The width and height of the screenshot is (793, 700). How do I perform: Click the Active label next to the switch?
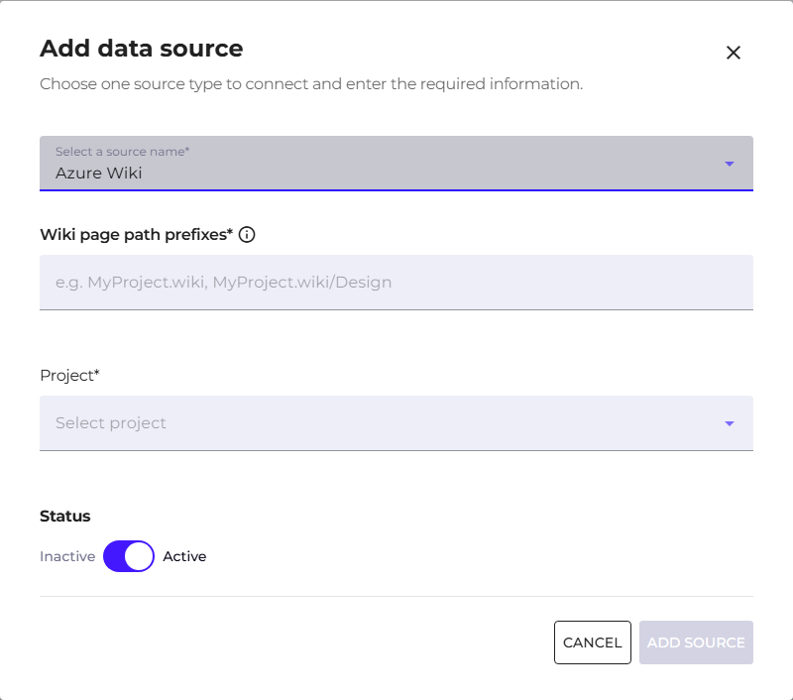tap(184, 556)
